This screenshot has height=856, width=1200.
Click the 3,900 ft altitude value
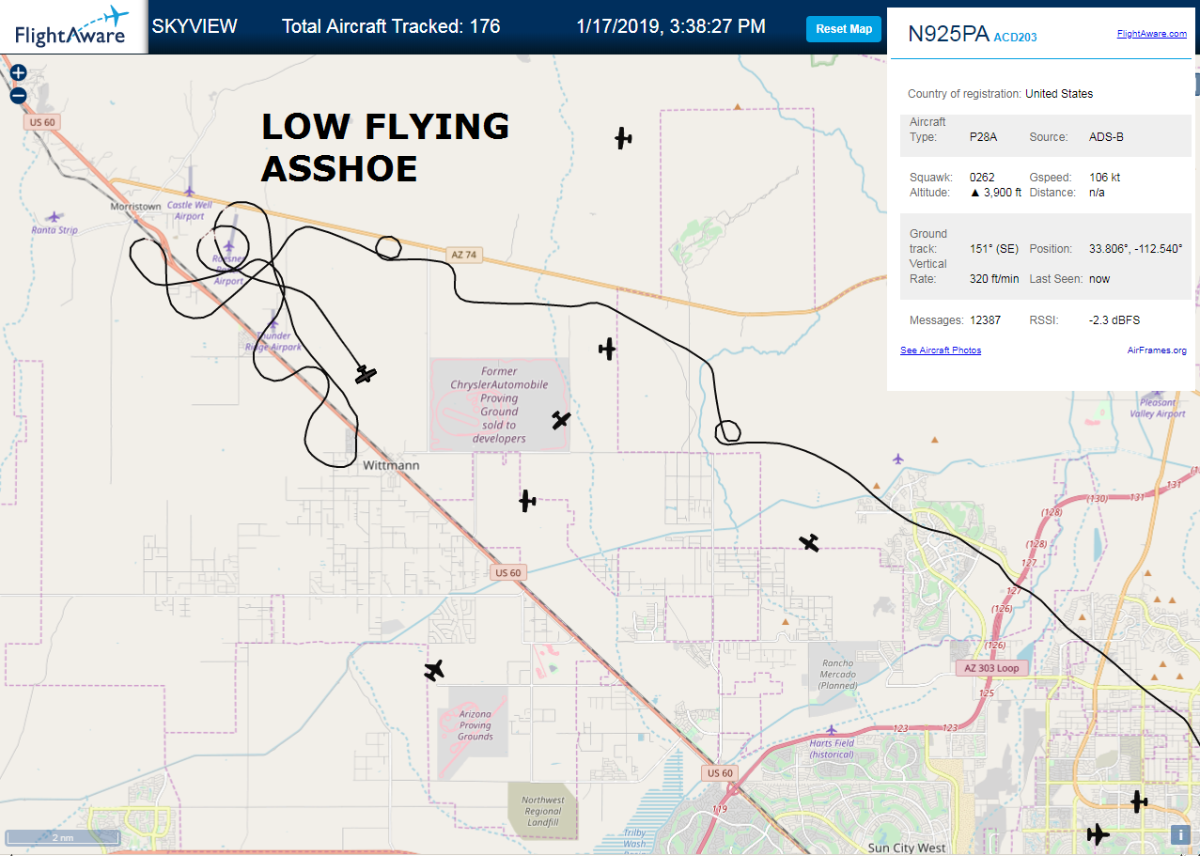click(995, 193)
